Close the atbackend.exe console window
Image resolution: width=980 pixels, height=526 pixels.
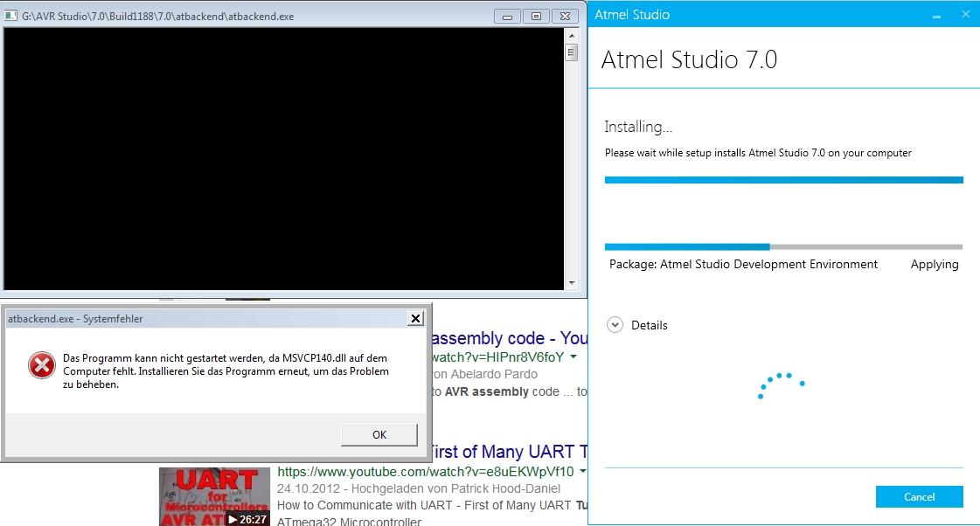(x=565, y=17)
